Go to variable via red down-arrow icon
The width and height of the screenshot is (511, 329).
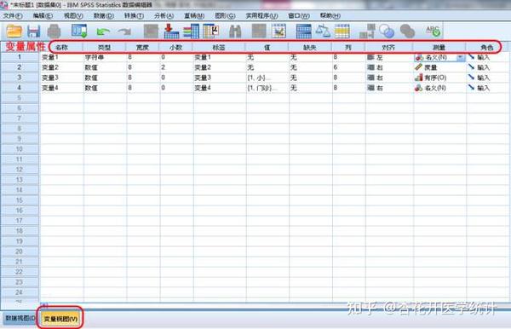pos(171,32)
